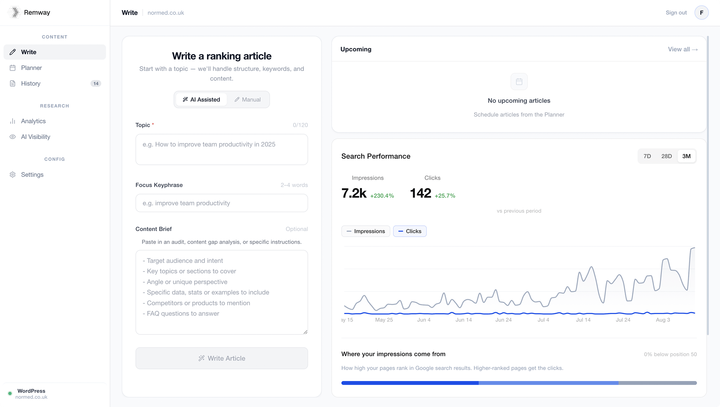Select the 28D time range
This screenshot has width=720, height=407.
[x=667, y=156]
